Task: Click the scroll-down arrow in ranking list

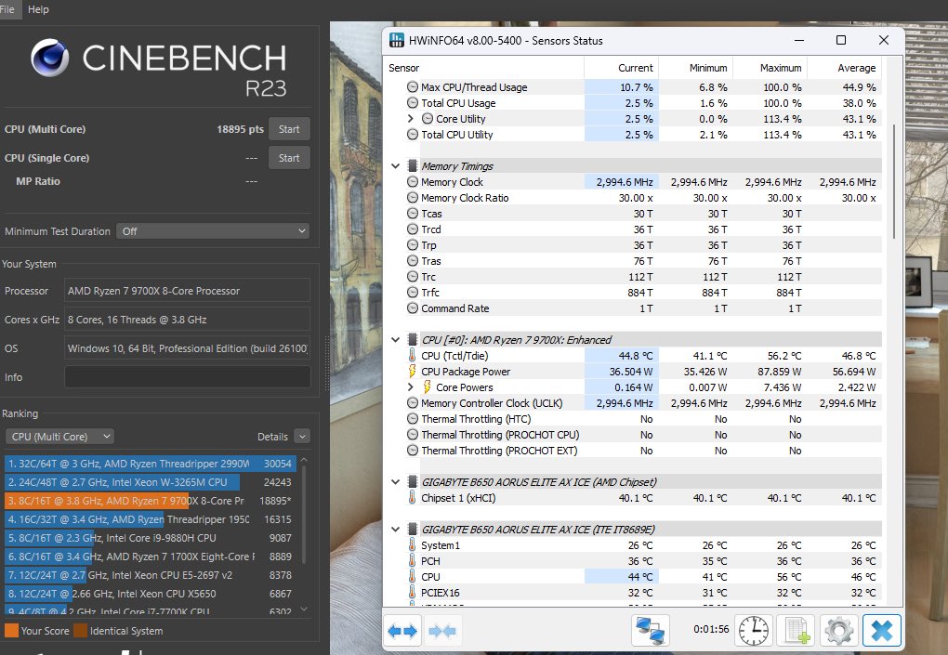Action: pos(304,609)
